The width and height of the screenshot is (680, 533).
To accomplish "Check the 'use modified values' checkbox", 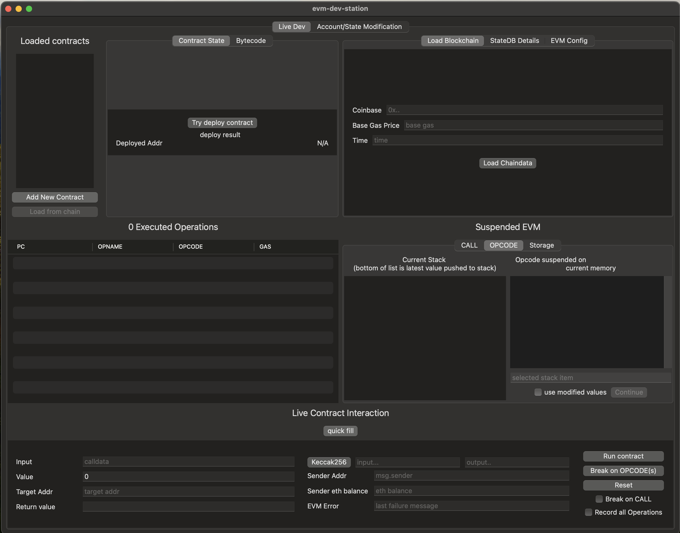I will pos(538,392).
